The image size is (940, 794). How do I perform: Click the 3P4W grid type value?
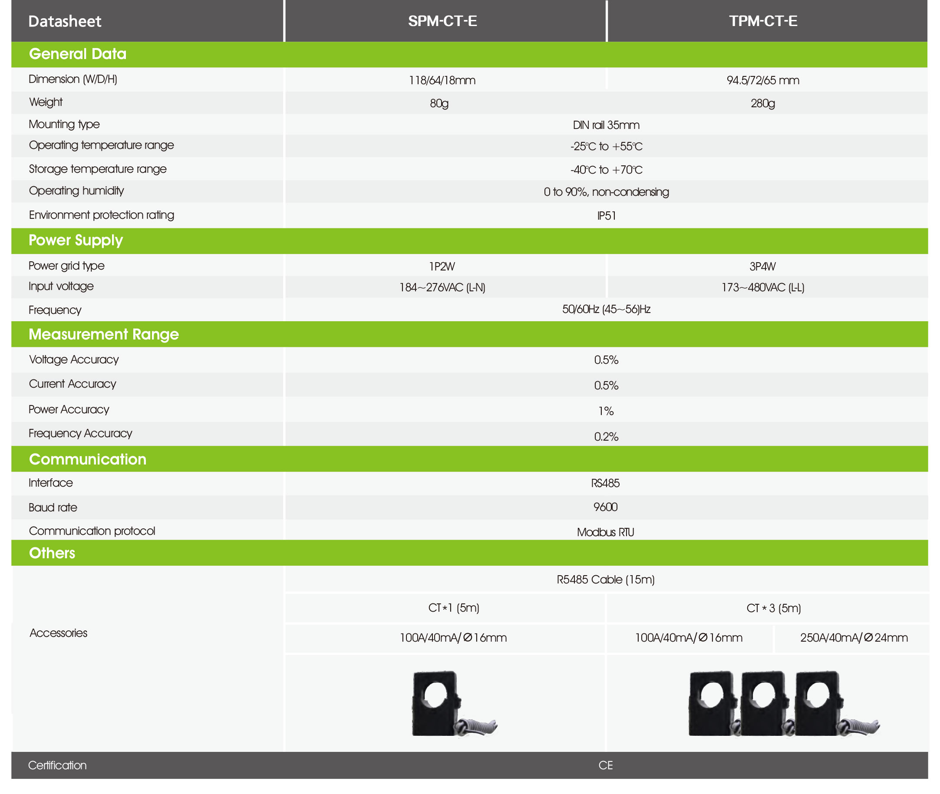[x=762, y=267]
